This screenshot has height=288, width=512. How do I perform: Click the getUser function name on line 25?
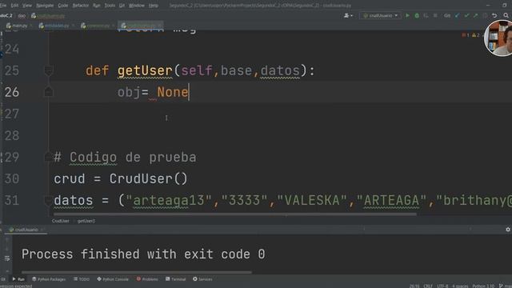[145, 71]
